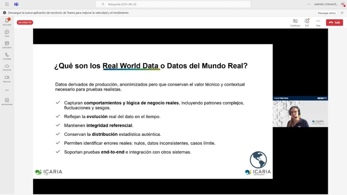Click the info icon in the banner
347x195 pixels.
[5, 13]
